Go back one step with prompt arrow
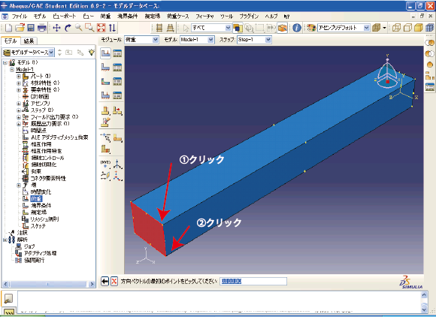This screenshot has height=317, width=436. [104, 282]
